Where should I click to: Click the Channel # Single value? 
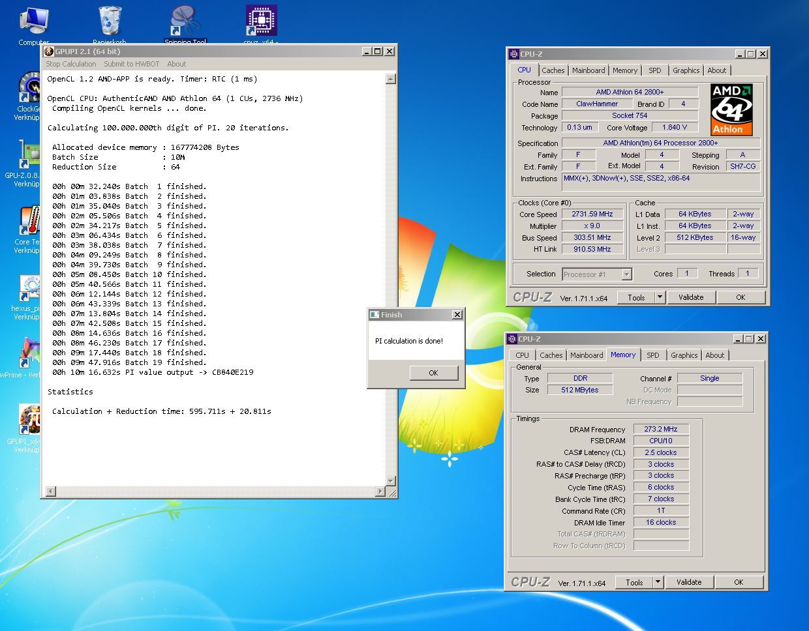710,378
